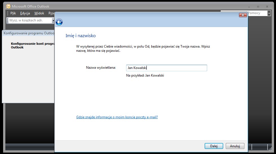Viewport: 276px width, 154px height.
Task: Click the address book toolbar grip handle
Action: tap(8, 20)
